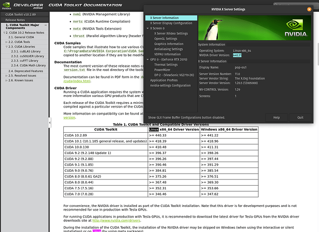Open VDPAU Information page

[x=168, y=54]
